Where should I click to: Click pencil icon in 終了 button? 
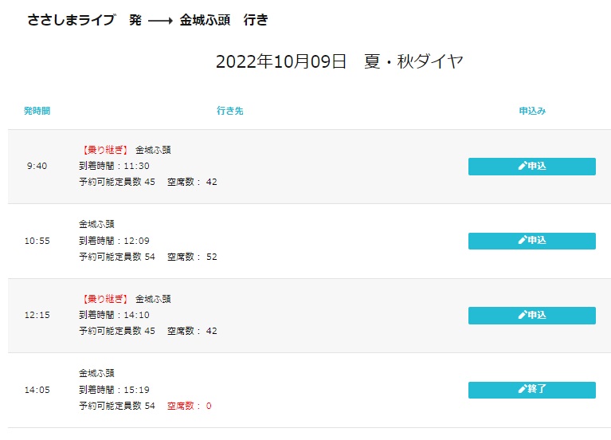pyautogui.click(x=522, y=389)
